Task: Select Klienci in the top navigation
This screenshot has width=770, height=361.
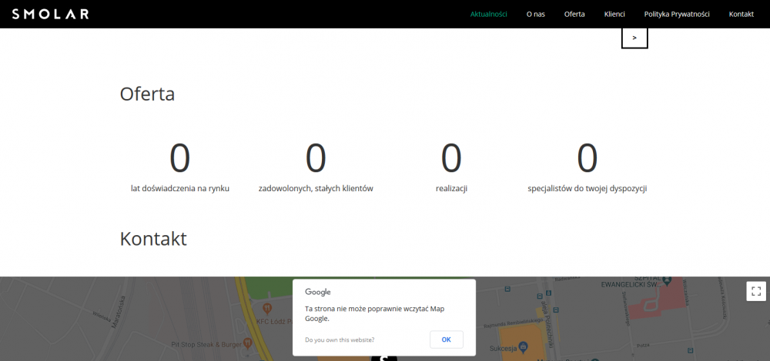Action: point(614,14)
